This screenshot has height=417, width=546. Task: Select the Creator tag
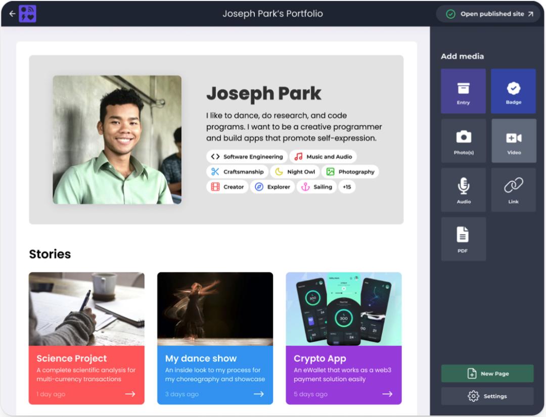227,187
